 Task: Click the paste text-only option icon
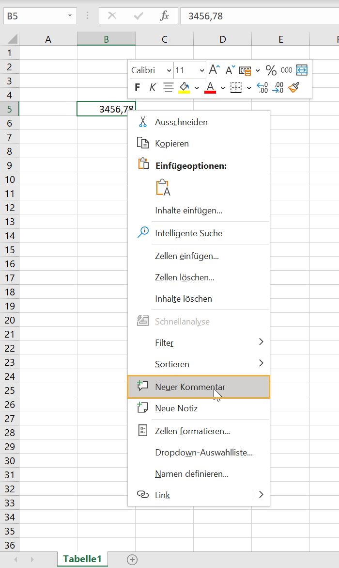(x=163, y=188)
